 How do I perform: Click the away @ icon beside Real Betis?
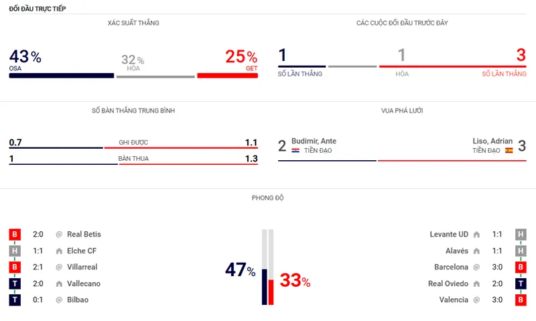pos(59,235)
